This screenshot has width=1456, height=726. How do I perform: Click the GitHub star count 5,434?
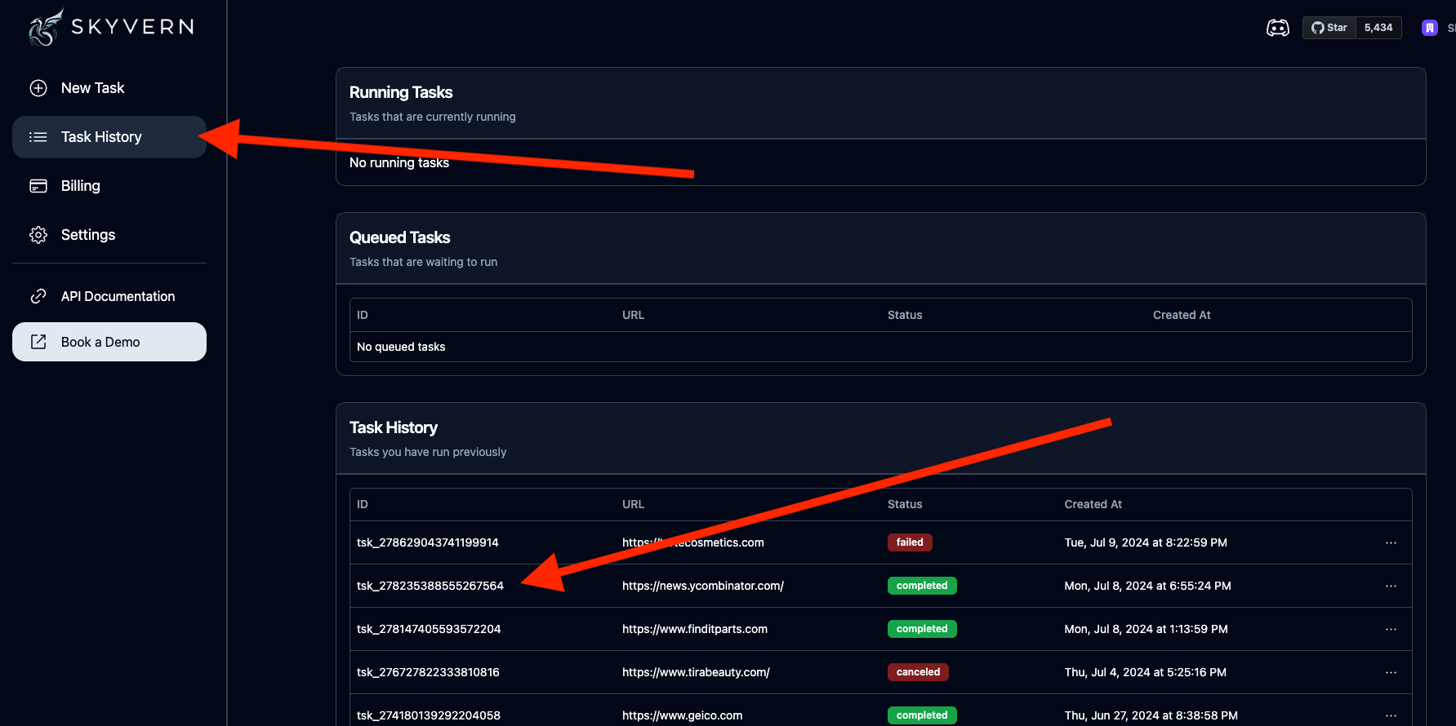click(1378, 28)
